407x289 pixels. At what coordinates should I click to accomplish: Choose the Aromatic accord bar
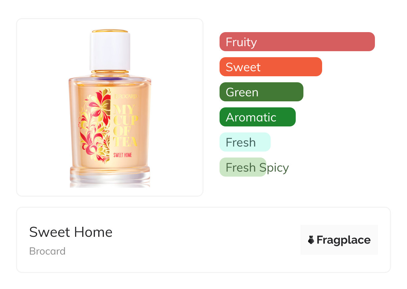point(257,117)
